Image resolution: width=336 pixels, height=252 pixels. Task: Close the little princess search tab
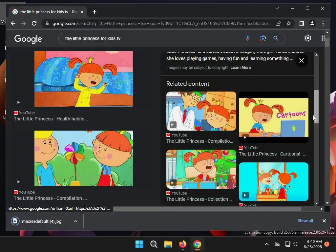click(82, 12)
